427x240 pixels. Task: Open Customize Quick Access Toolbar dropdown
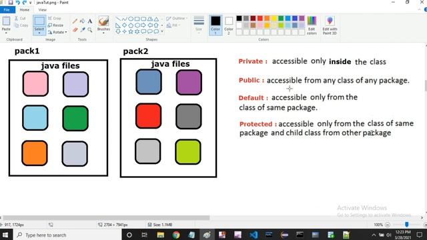tap(31, 3)
